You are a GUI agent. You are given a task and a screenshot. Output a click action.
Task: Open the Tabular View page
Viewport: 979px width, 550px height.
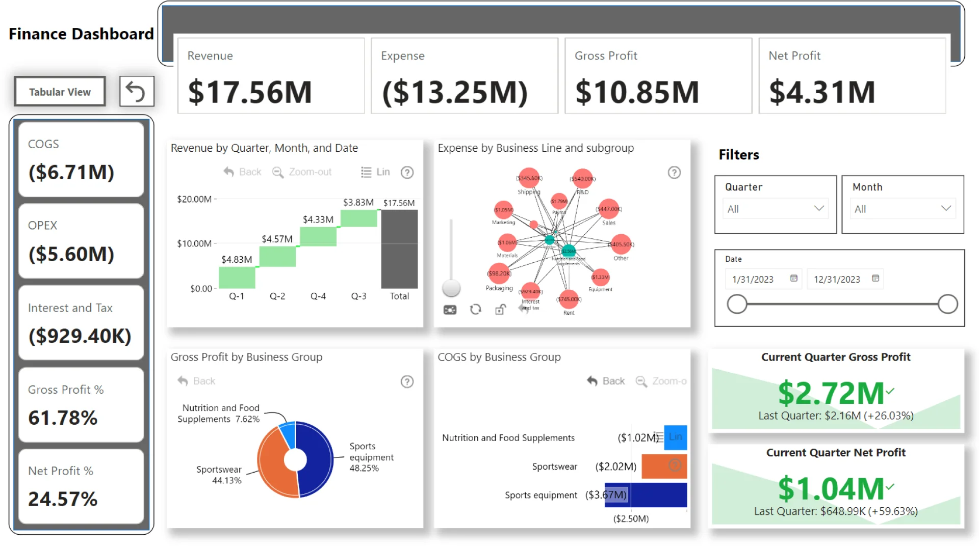60,92
